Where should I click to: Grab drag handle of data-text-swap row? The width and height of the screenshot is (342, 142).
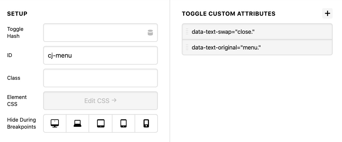187,32
